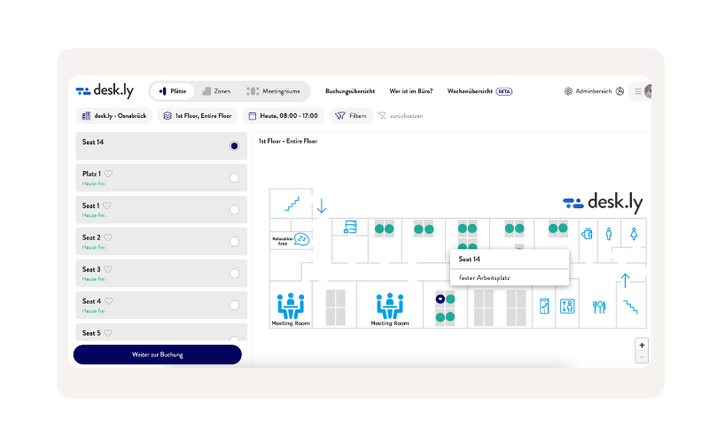The height and width of the screenshot is (443, 709).
Task: Open the desk.ly - Osnabrück location selector
Action: (114, 116)
